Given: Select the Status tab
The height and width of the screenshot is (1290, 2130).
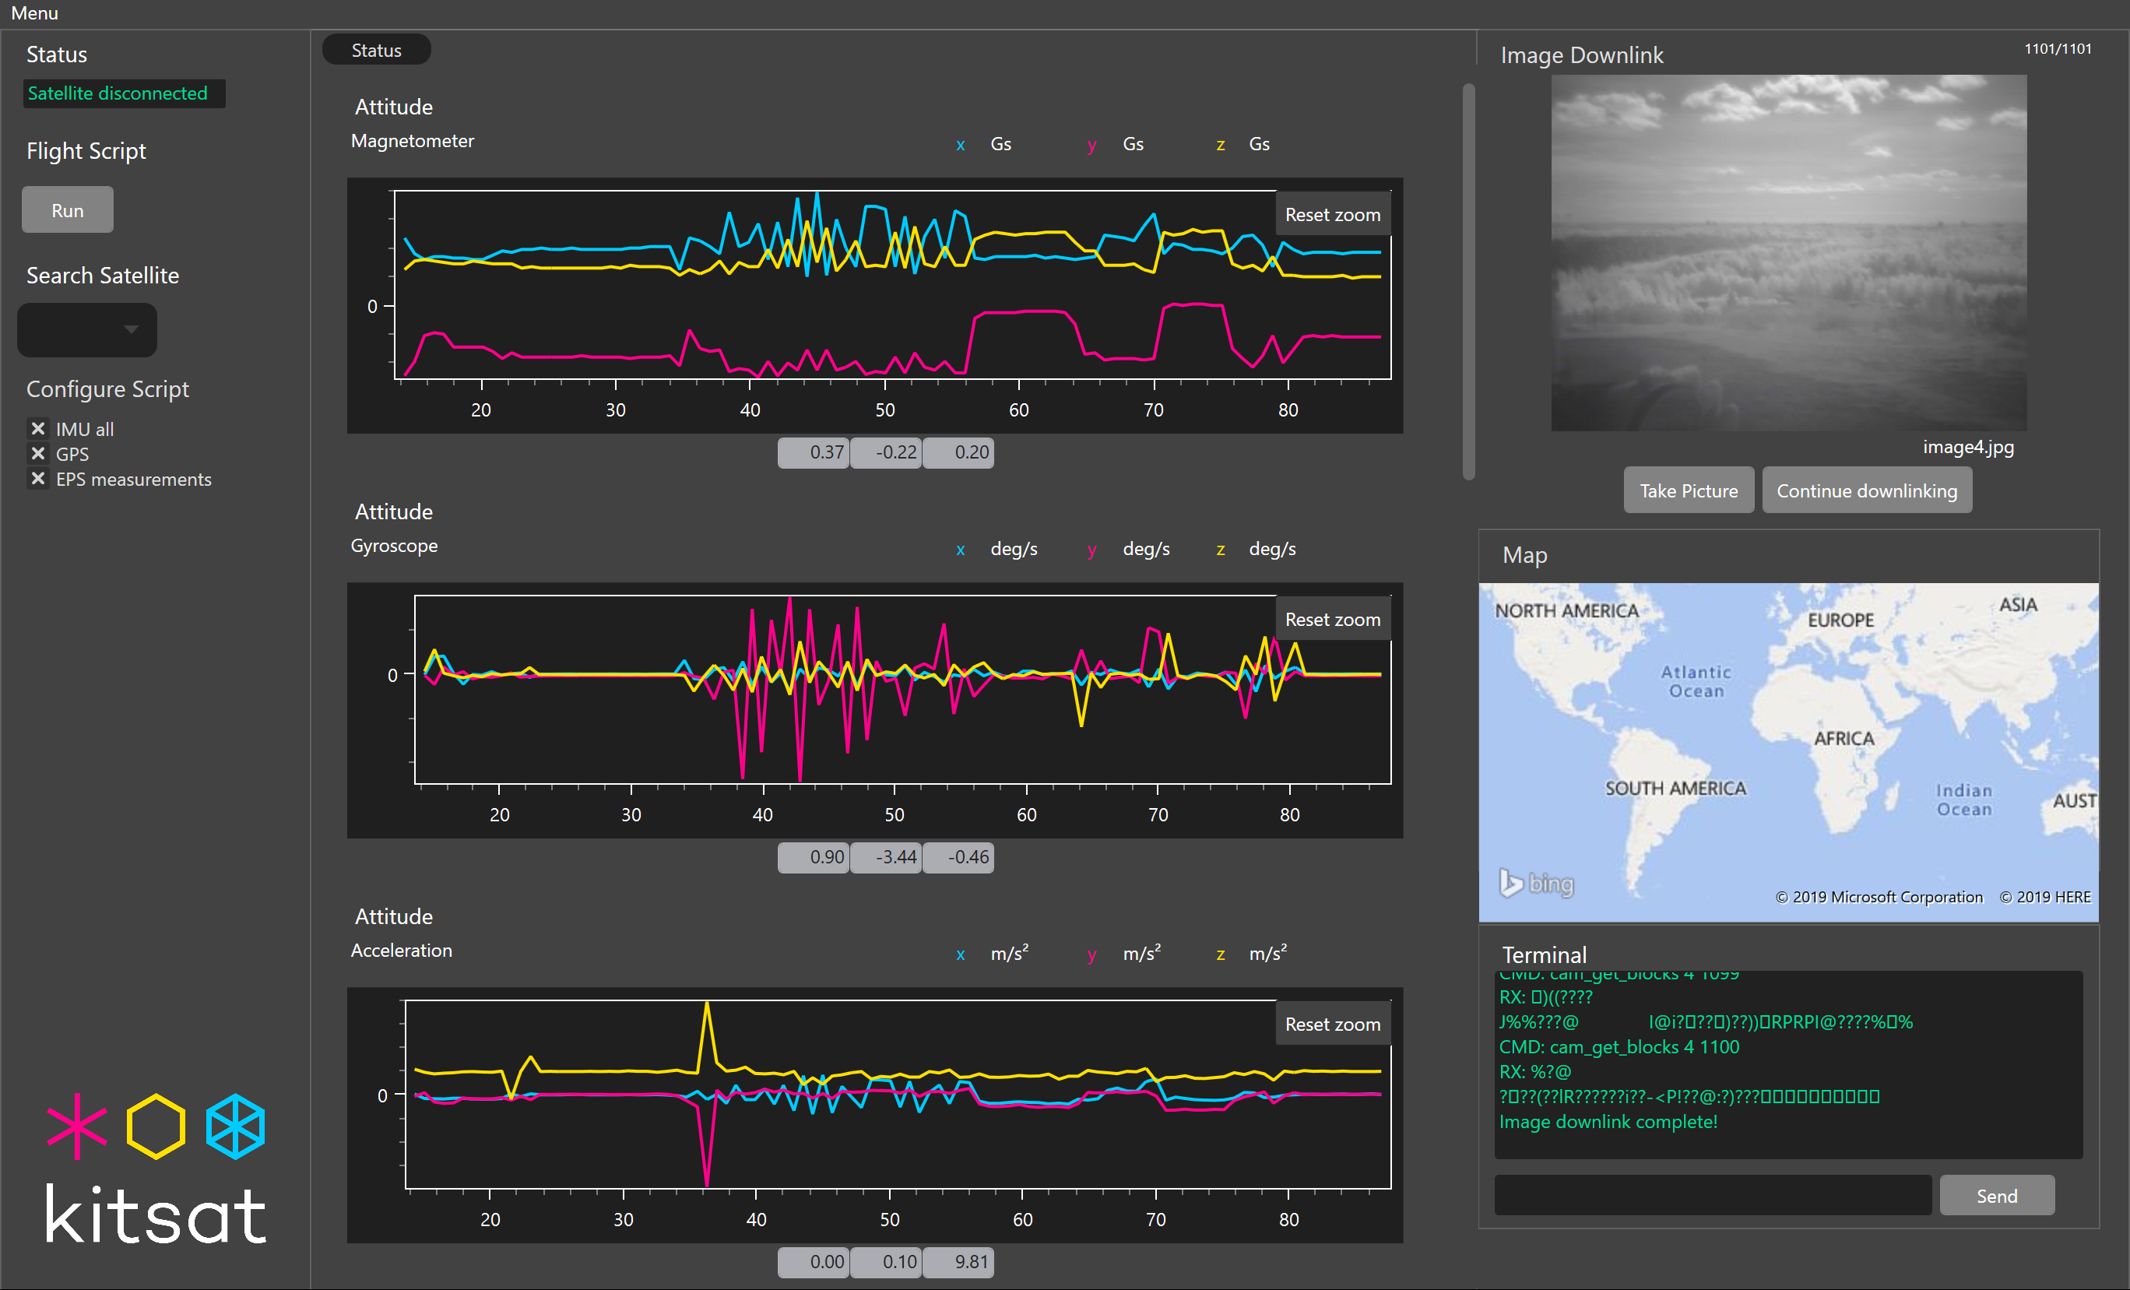Looking at the screenshot, I should click(x=376, y=50).
